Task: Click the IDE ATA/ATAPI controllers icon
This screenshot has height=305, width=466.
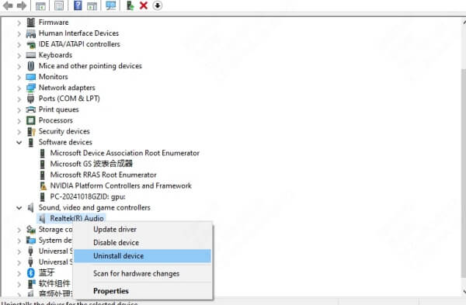Action: tap(31, 44)
